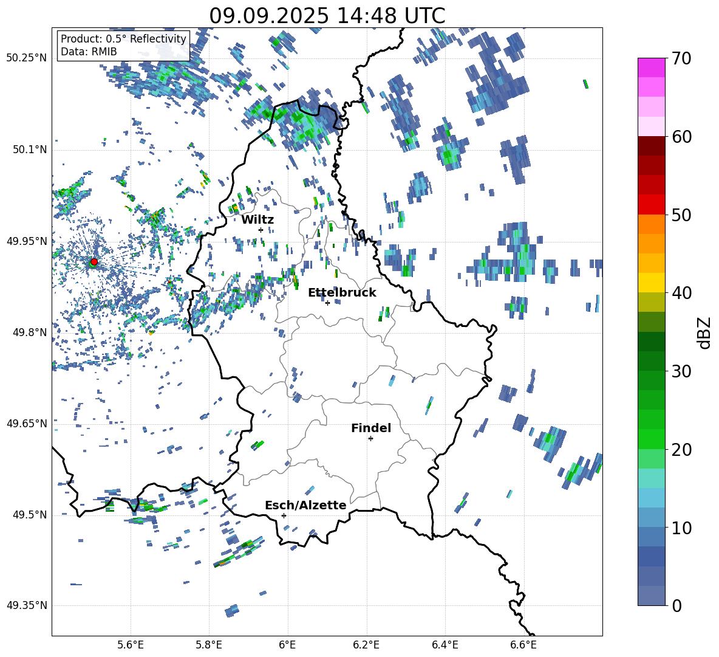Click the 50.1°N latitude label
The width and height of the screenshot is (719, 657).
point(30,150)
